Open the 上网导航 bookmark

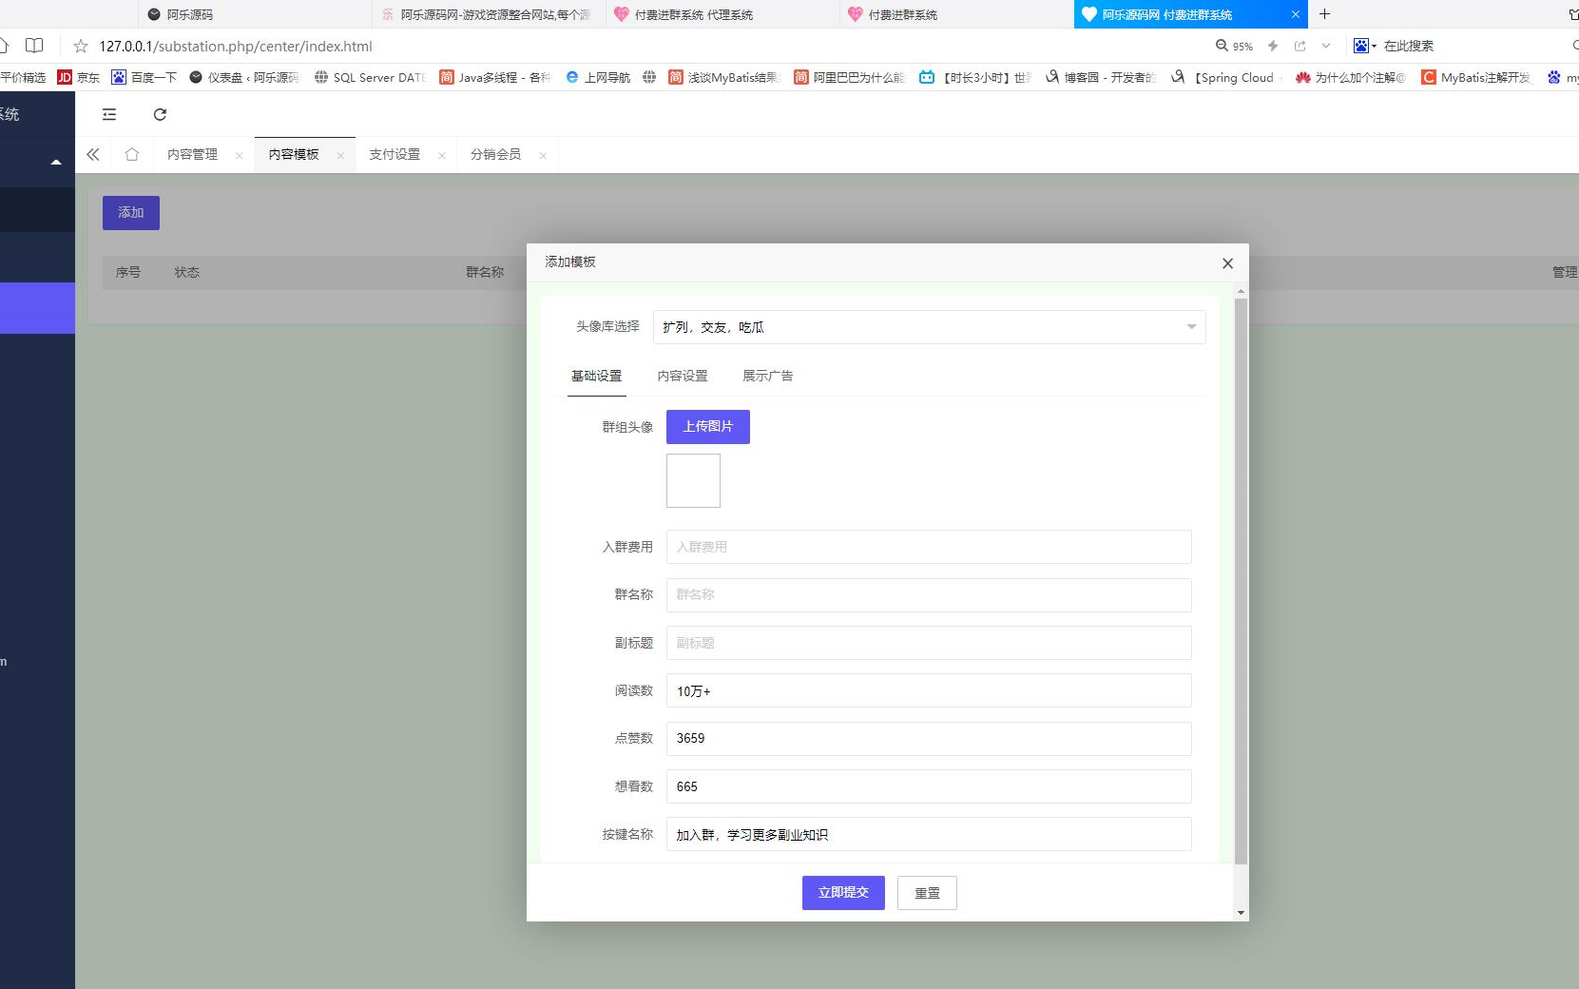coord(598,77)
